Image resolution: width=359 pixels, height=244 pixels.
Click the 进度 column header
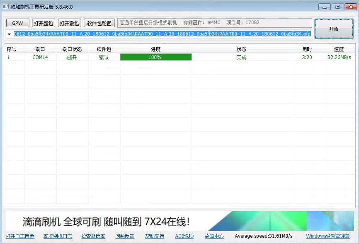(x=156, y=49)
